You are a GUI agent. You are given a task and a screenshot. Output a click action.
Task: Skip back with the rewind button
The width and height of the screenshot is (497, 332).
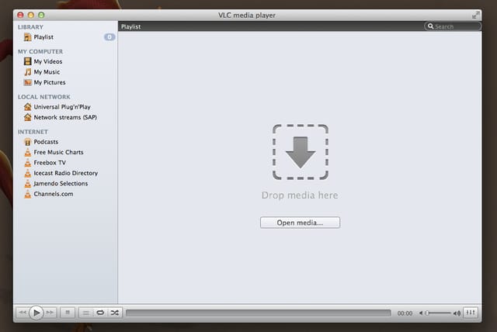pos(23,313)
